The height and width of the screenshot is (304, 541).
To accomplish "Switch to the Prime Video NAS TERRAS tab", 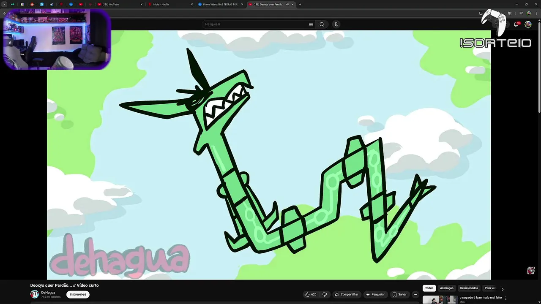I will pos(220,4).
